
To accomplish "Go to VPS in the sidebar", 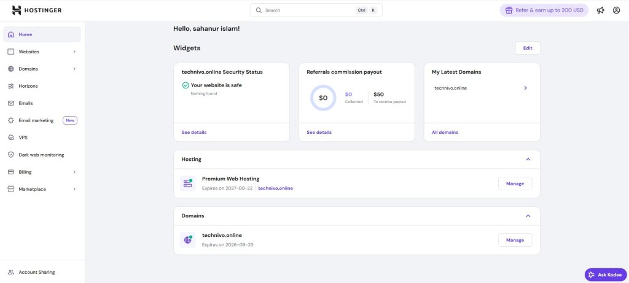I will [x=23, y=138].
